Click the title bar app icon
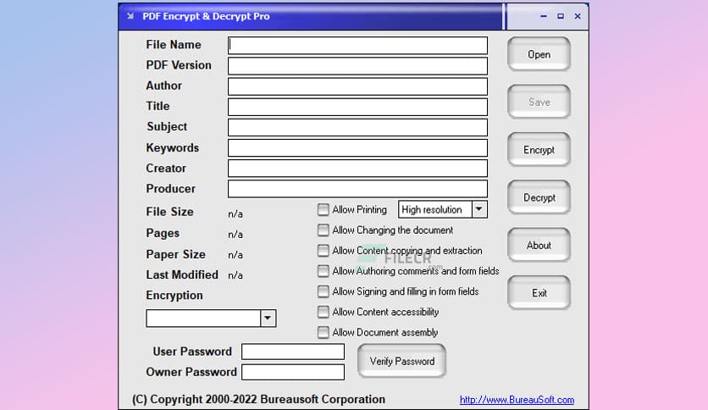Image resolution: width=708 pixels, height=410 pixels. click(x=130, y=16)
